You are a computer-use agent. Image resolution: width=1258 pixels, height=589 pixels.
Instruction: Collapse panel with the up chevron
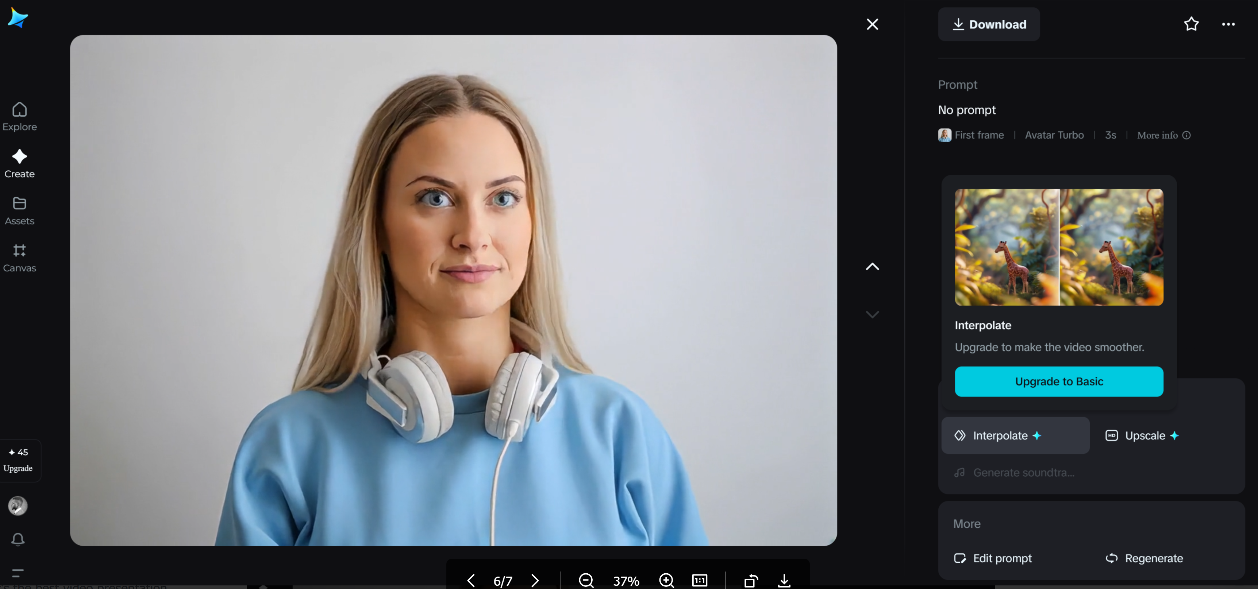pyautogui.click(x=872, y=267)
